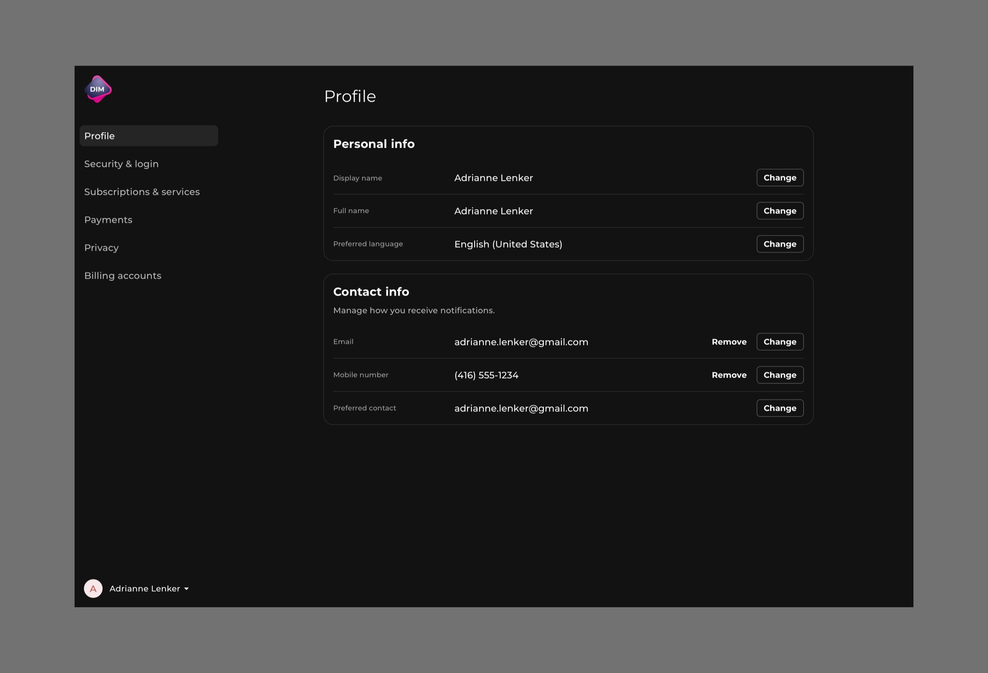988x673 pixels.
Task: Remove the Email address
Action: pos(729,342)
